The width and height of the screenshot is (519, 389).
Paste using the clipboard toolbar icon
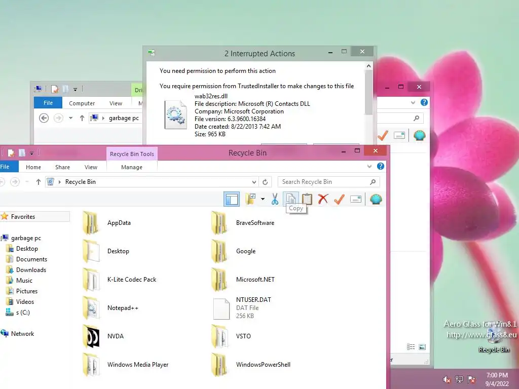pos(307,199)
